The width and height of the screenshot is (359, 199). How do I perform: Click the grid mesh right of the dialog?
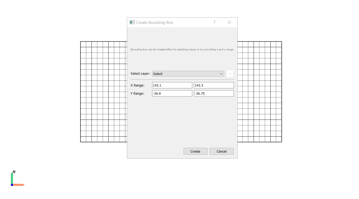pyautogui.click(x=259, y=92)
